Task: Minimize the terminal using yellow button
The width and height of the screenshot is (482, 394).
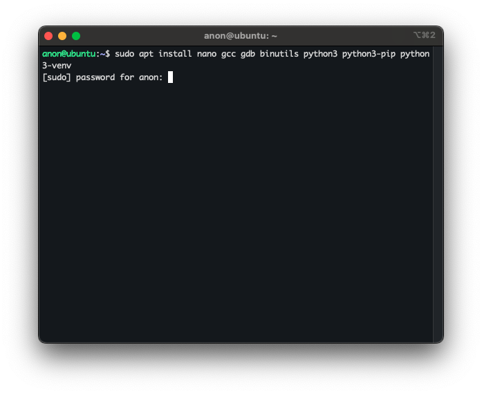Action: [x=62, y=36]
